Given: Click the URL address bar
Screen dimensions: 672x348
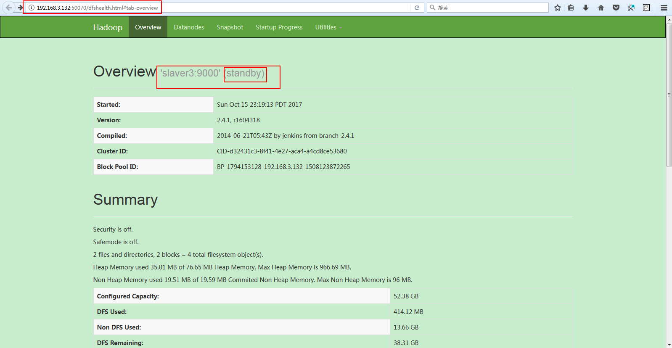Looking at the screenshot, I should (219, 8).
